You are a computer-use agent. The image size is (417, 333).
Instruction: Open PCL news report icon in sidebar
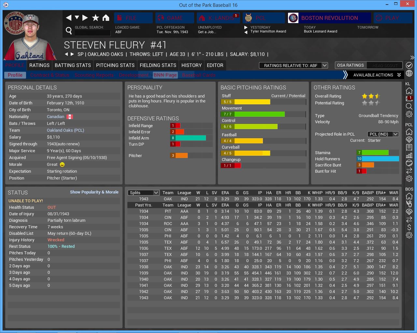409,147
